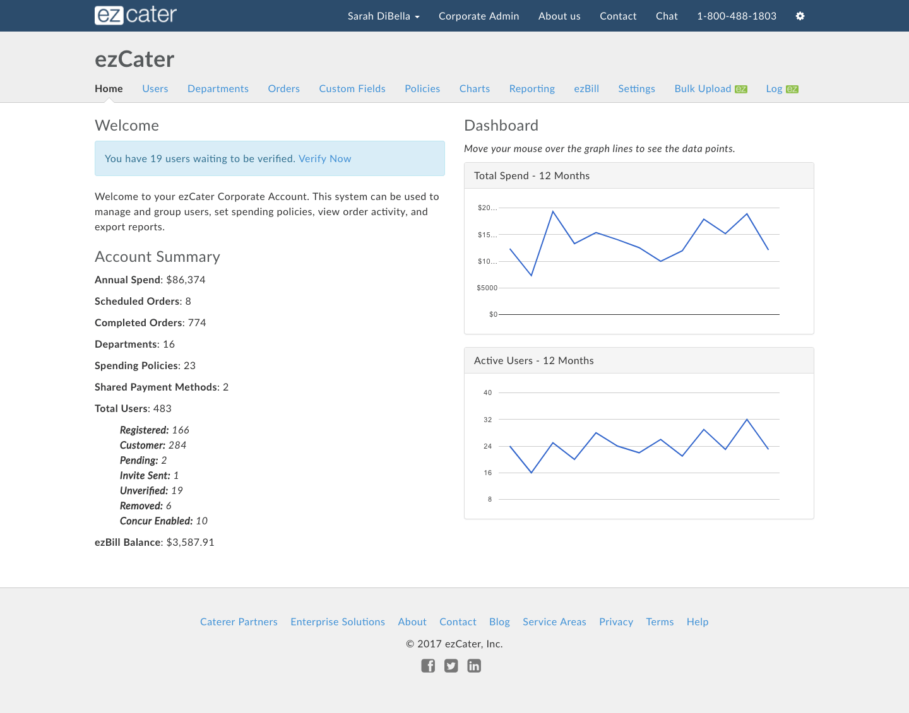
Task: Click the ezCater logo in header
Action: coord(136,15)
